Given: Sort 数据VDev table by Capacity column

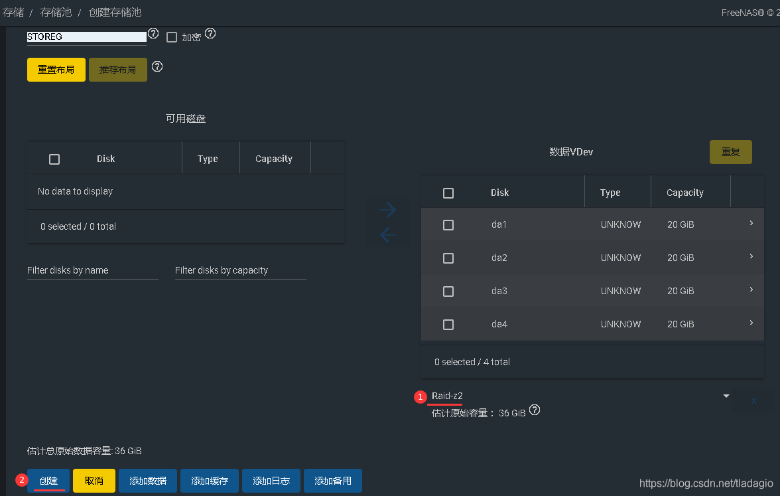Looking at the screenshot, I should pyautogui.click(x=685, y=193).
